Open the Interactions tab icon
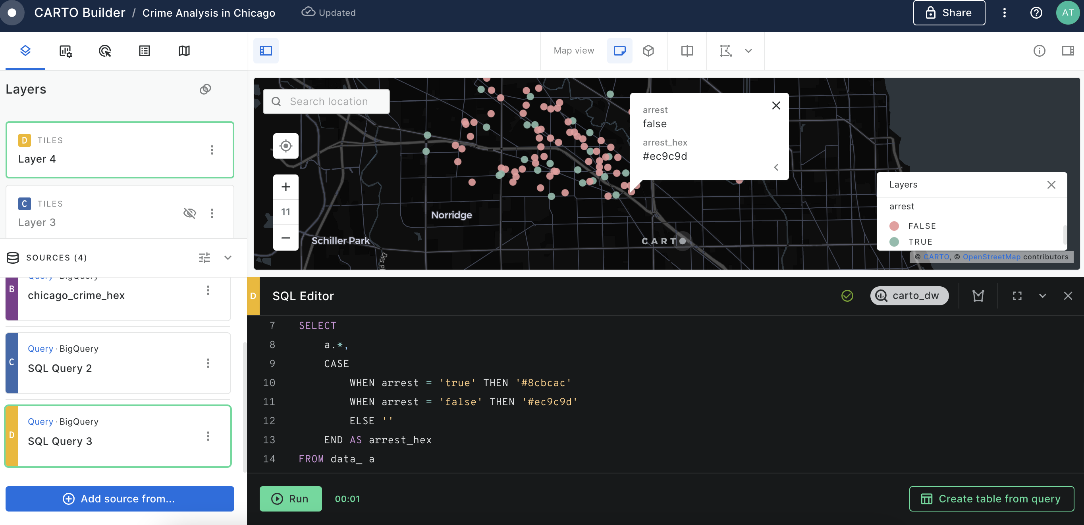The width and height of the screenshot is (1084, 525). coord(105,51)
